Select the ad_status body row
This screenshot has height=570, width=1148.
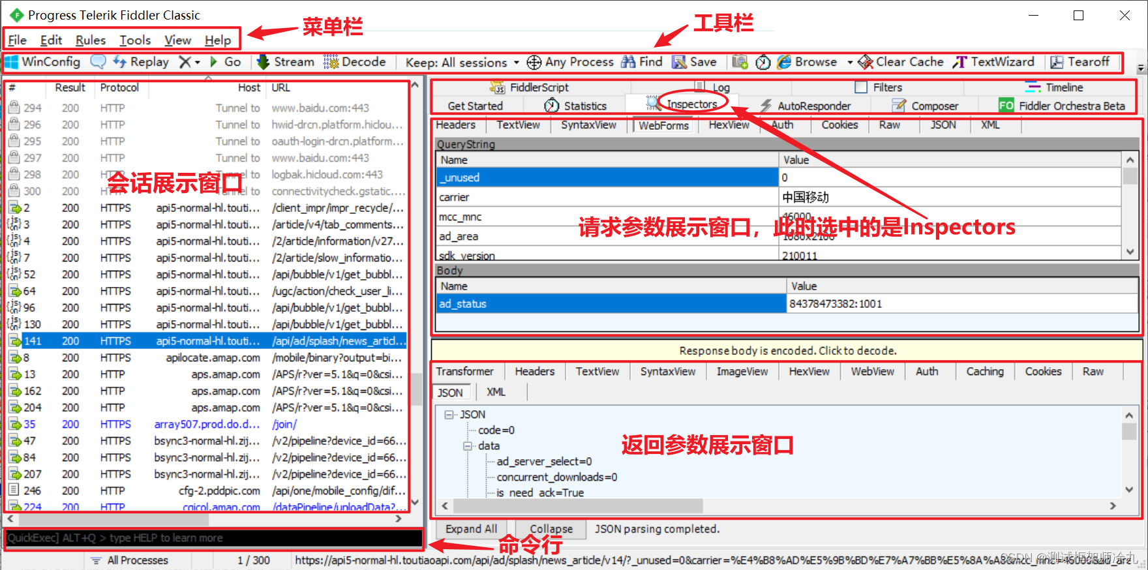click(787, 303)
